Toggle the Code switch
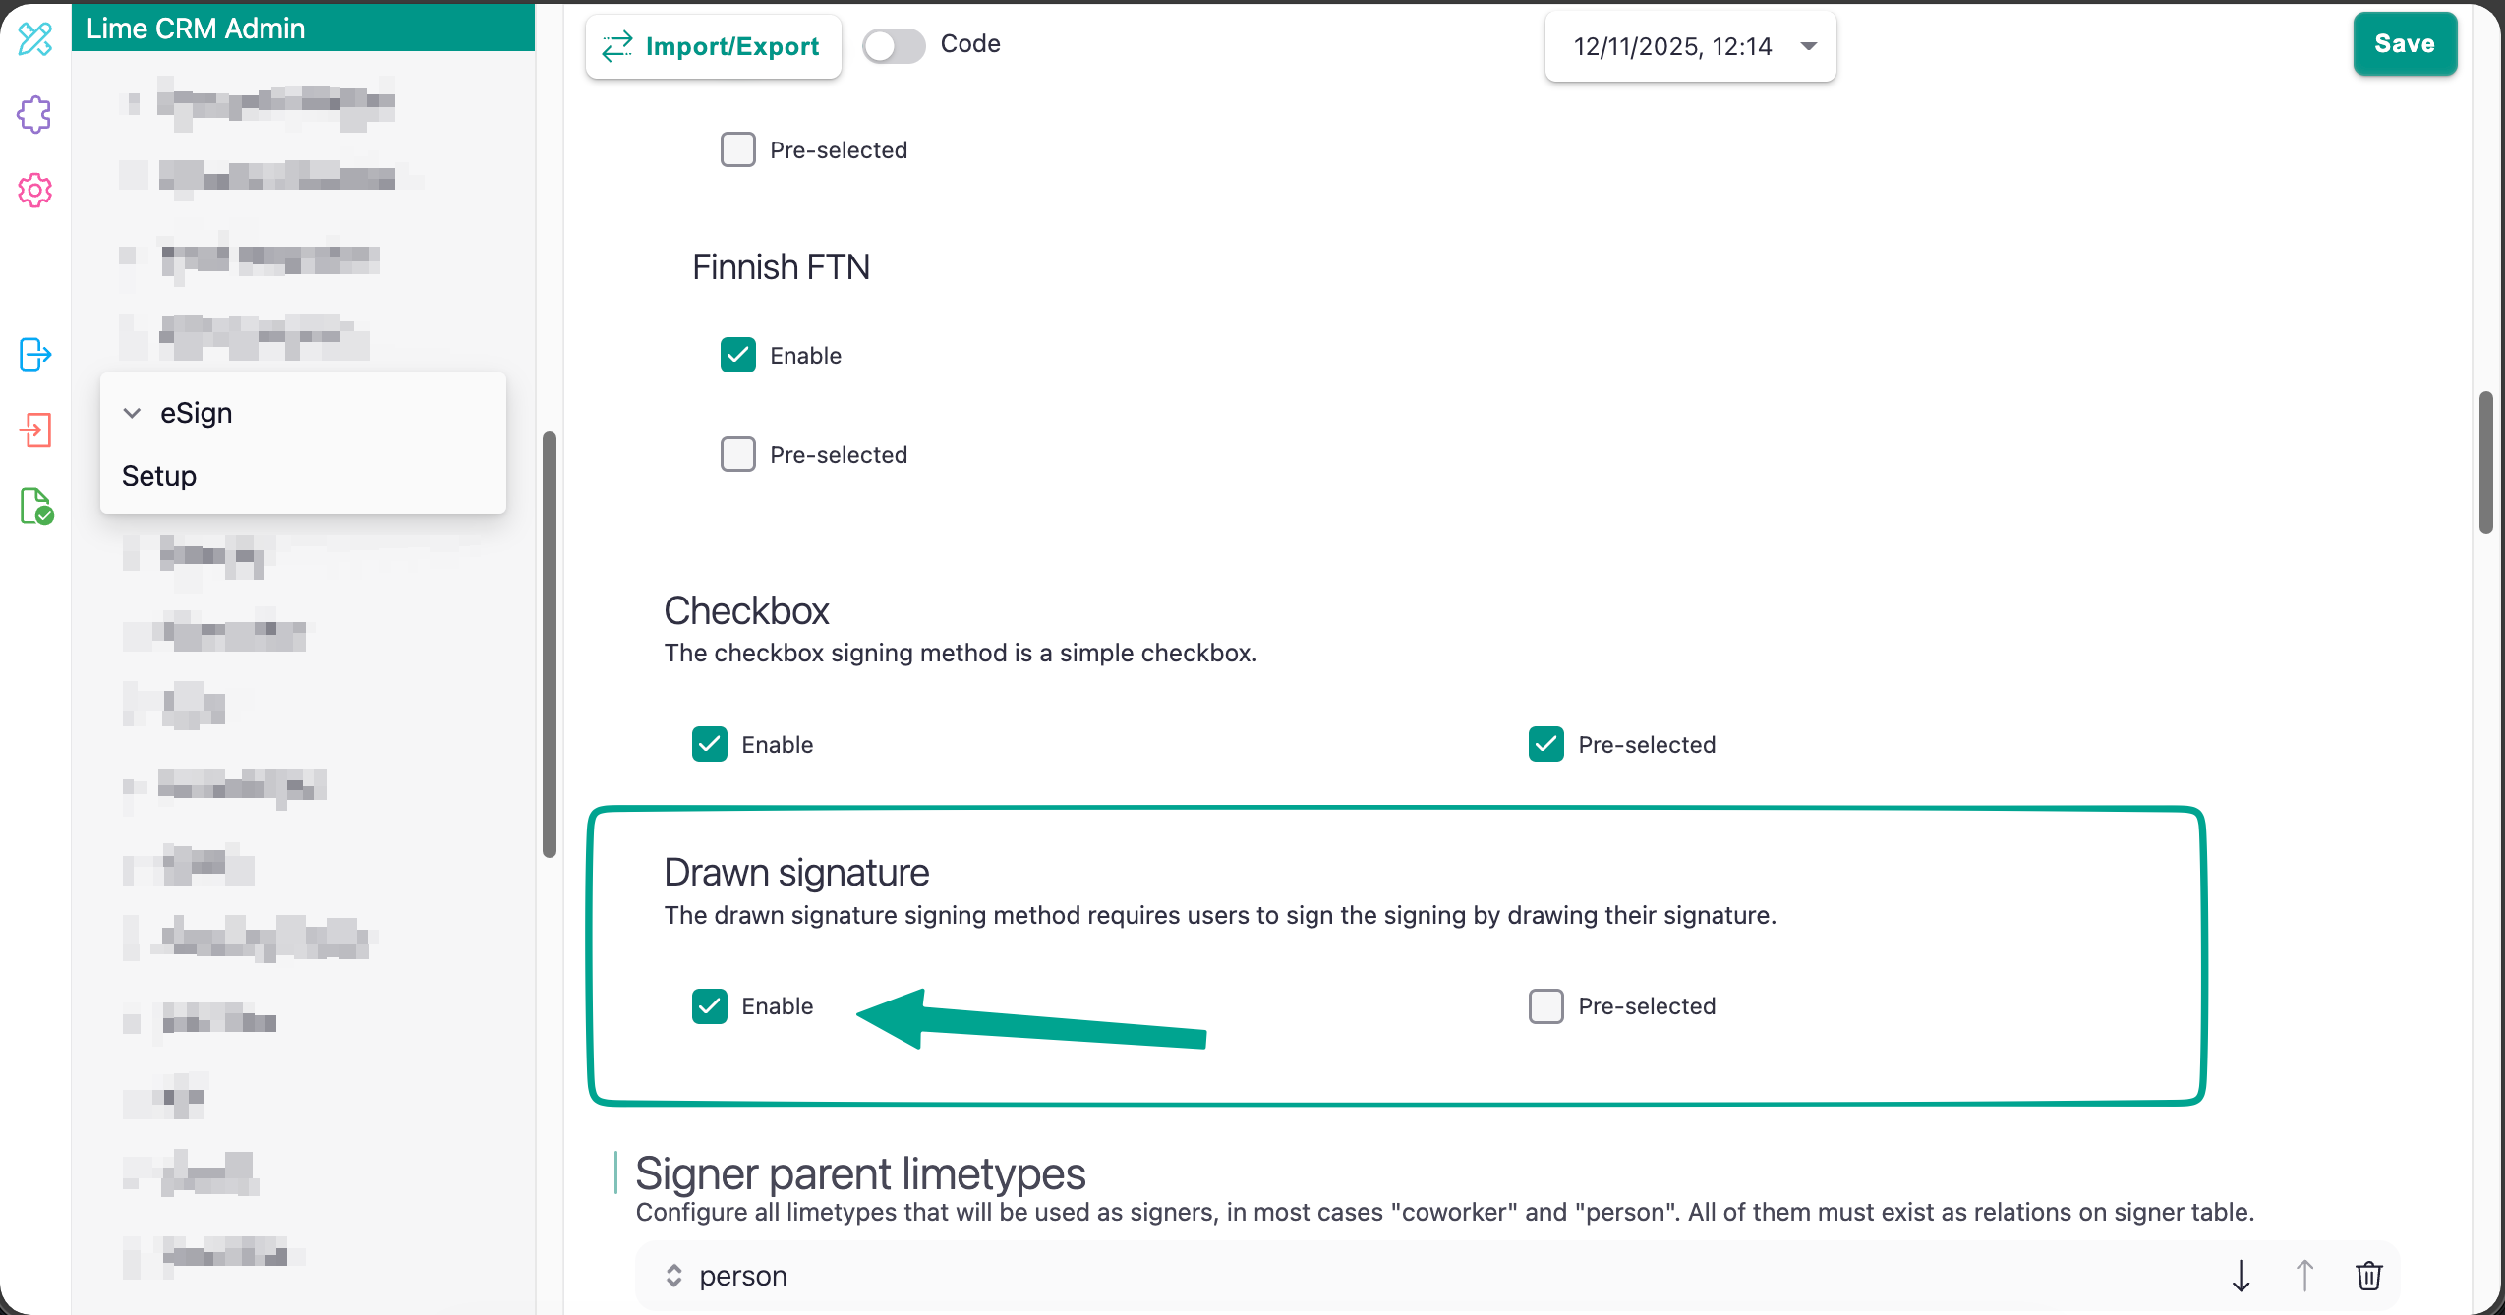The image size is (2505, 1315). (x=893, y=45)
